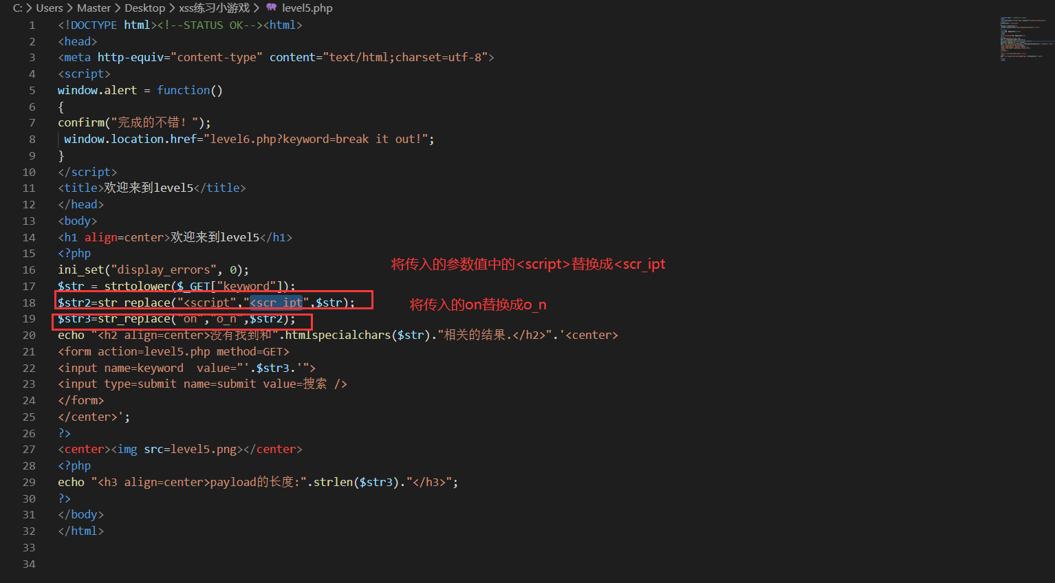The image size is (1055, 583).
Task: Click the red annotation about on to o_n replacement
Action: point(477,304)
